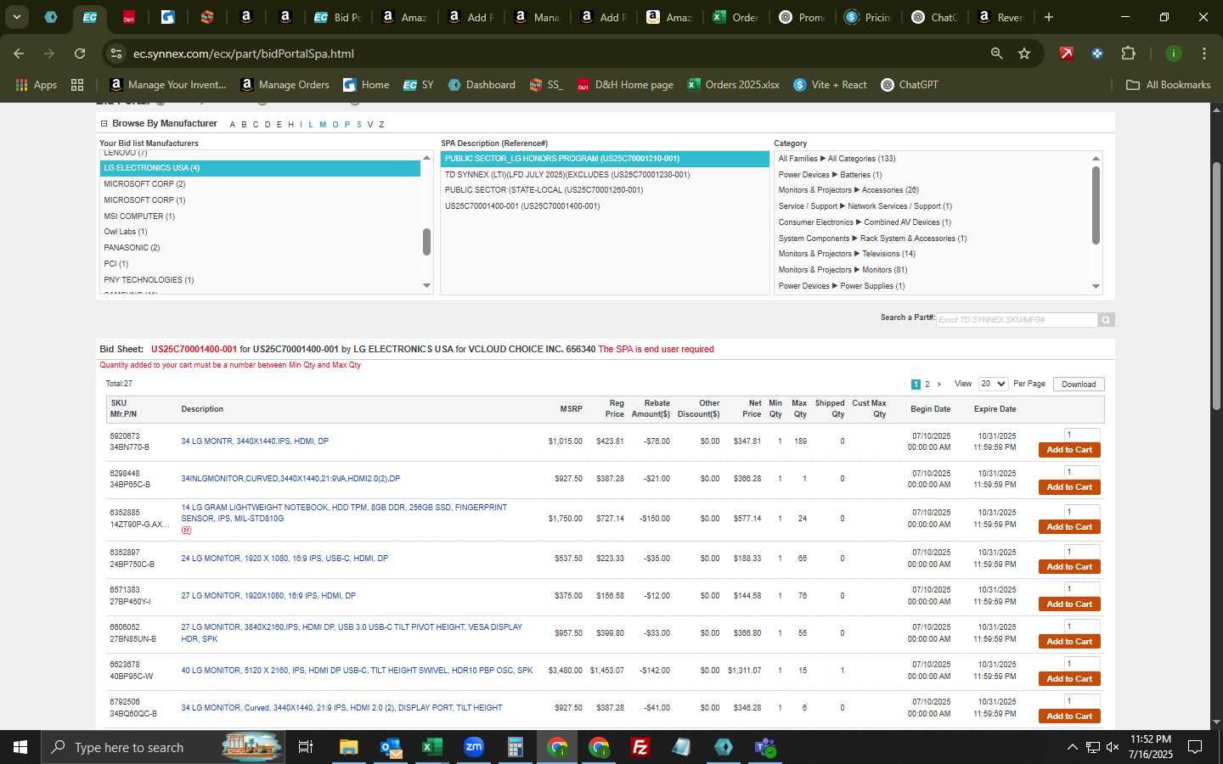Open the Manage Orders bookmark
Image resolution: width=1223 pixels, height=764 pixels.
[285, 85]
